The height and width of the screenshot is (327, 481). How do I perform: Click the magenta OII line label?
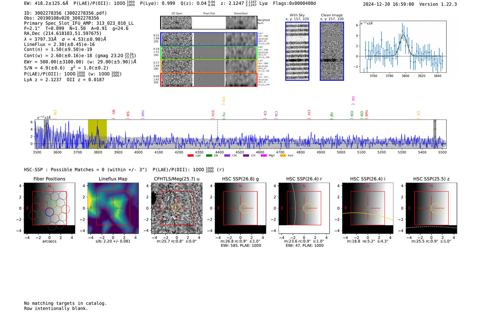click(x=353, y=101)
